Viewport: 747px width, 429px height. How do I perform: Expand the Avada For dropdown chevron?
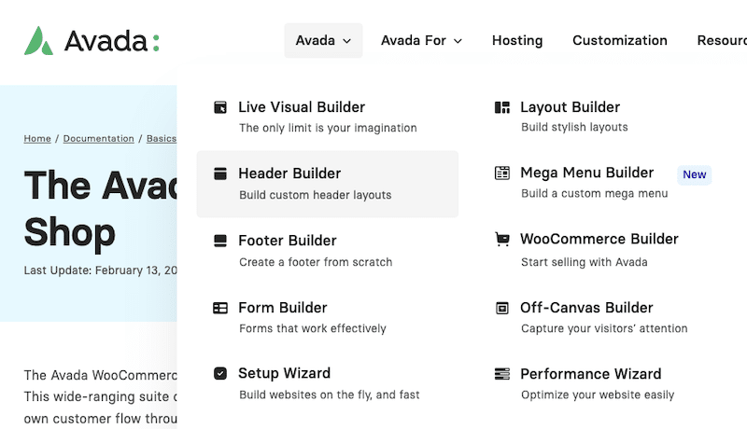458,41
